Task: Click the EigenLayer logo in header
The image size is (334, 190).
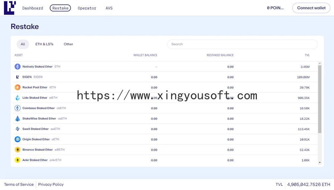Action: [10, 8]
